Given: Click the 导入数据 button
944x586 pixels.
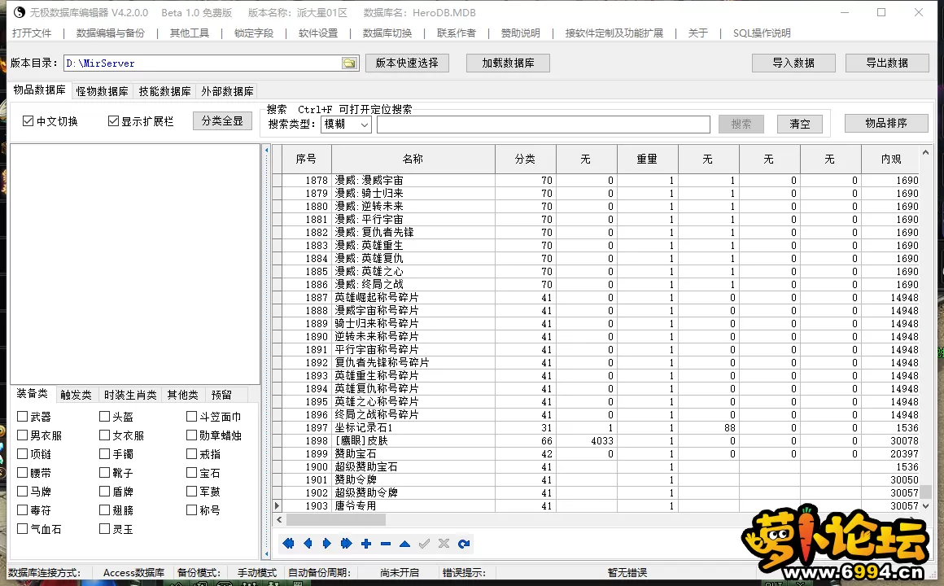Looking at the screenshot, I should [793, 63].
